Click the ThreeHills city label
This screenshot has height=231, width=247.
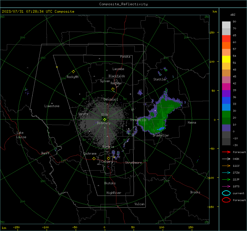(x=138, y=120)
